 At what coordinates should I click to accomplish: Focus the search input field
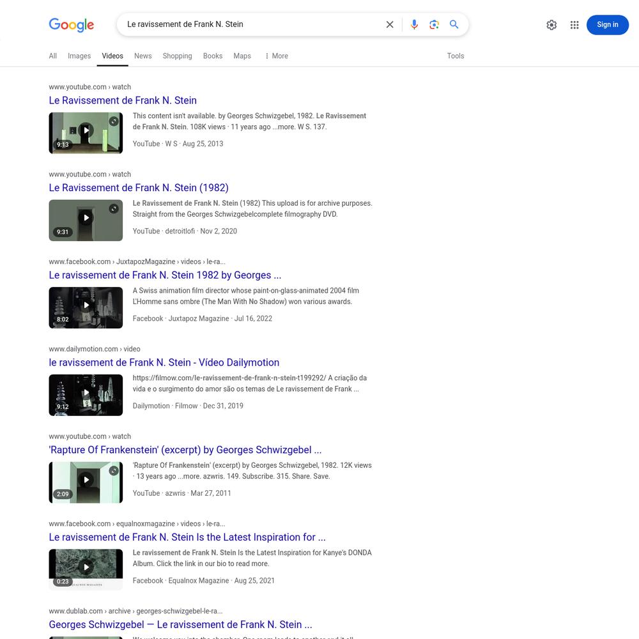(252, 24)
